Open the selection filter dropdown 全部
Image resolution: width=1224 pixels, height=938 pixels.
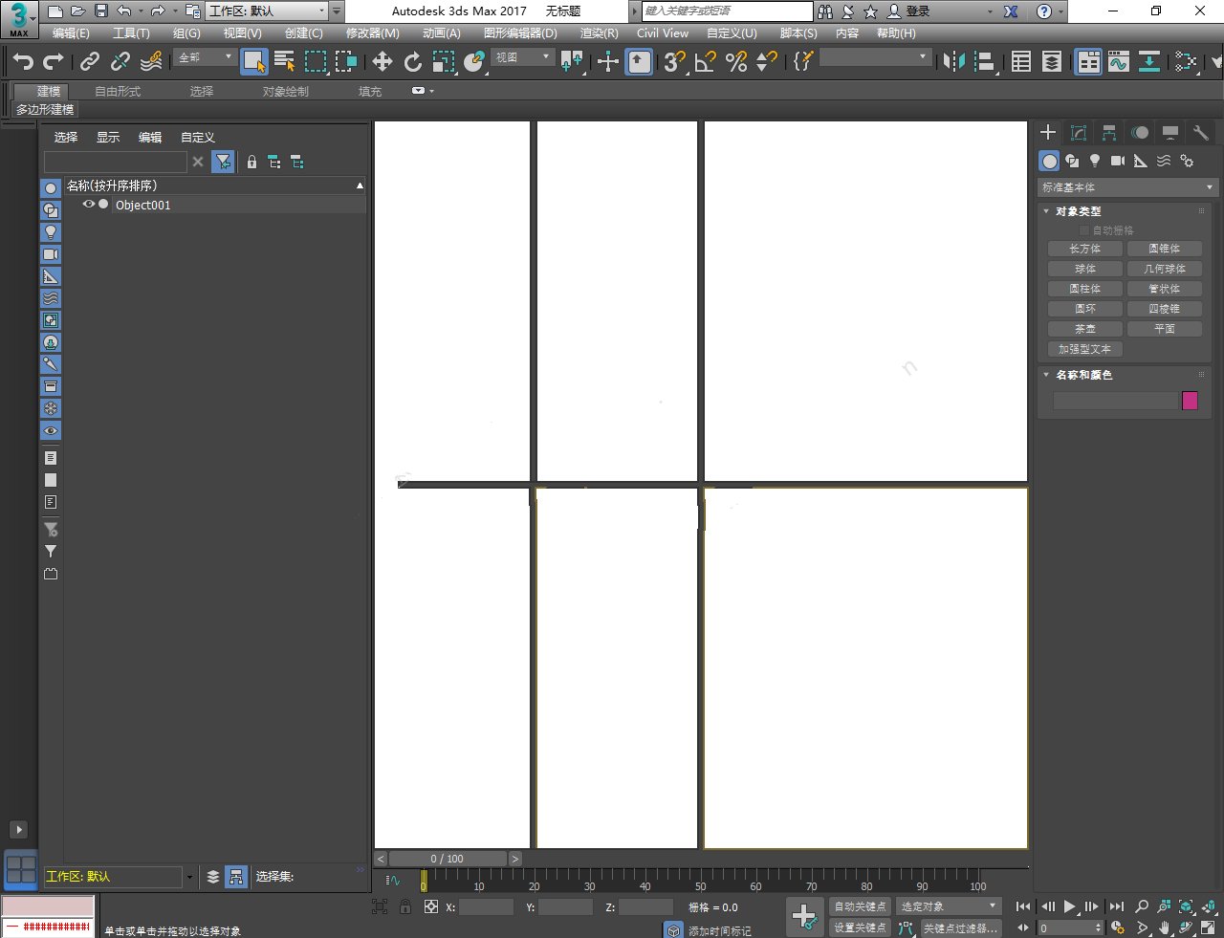pos(206,58)
